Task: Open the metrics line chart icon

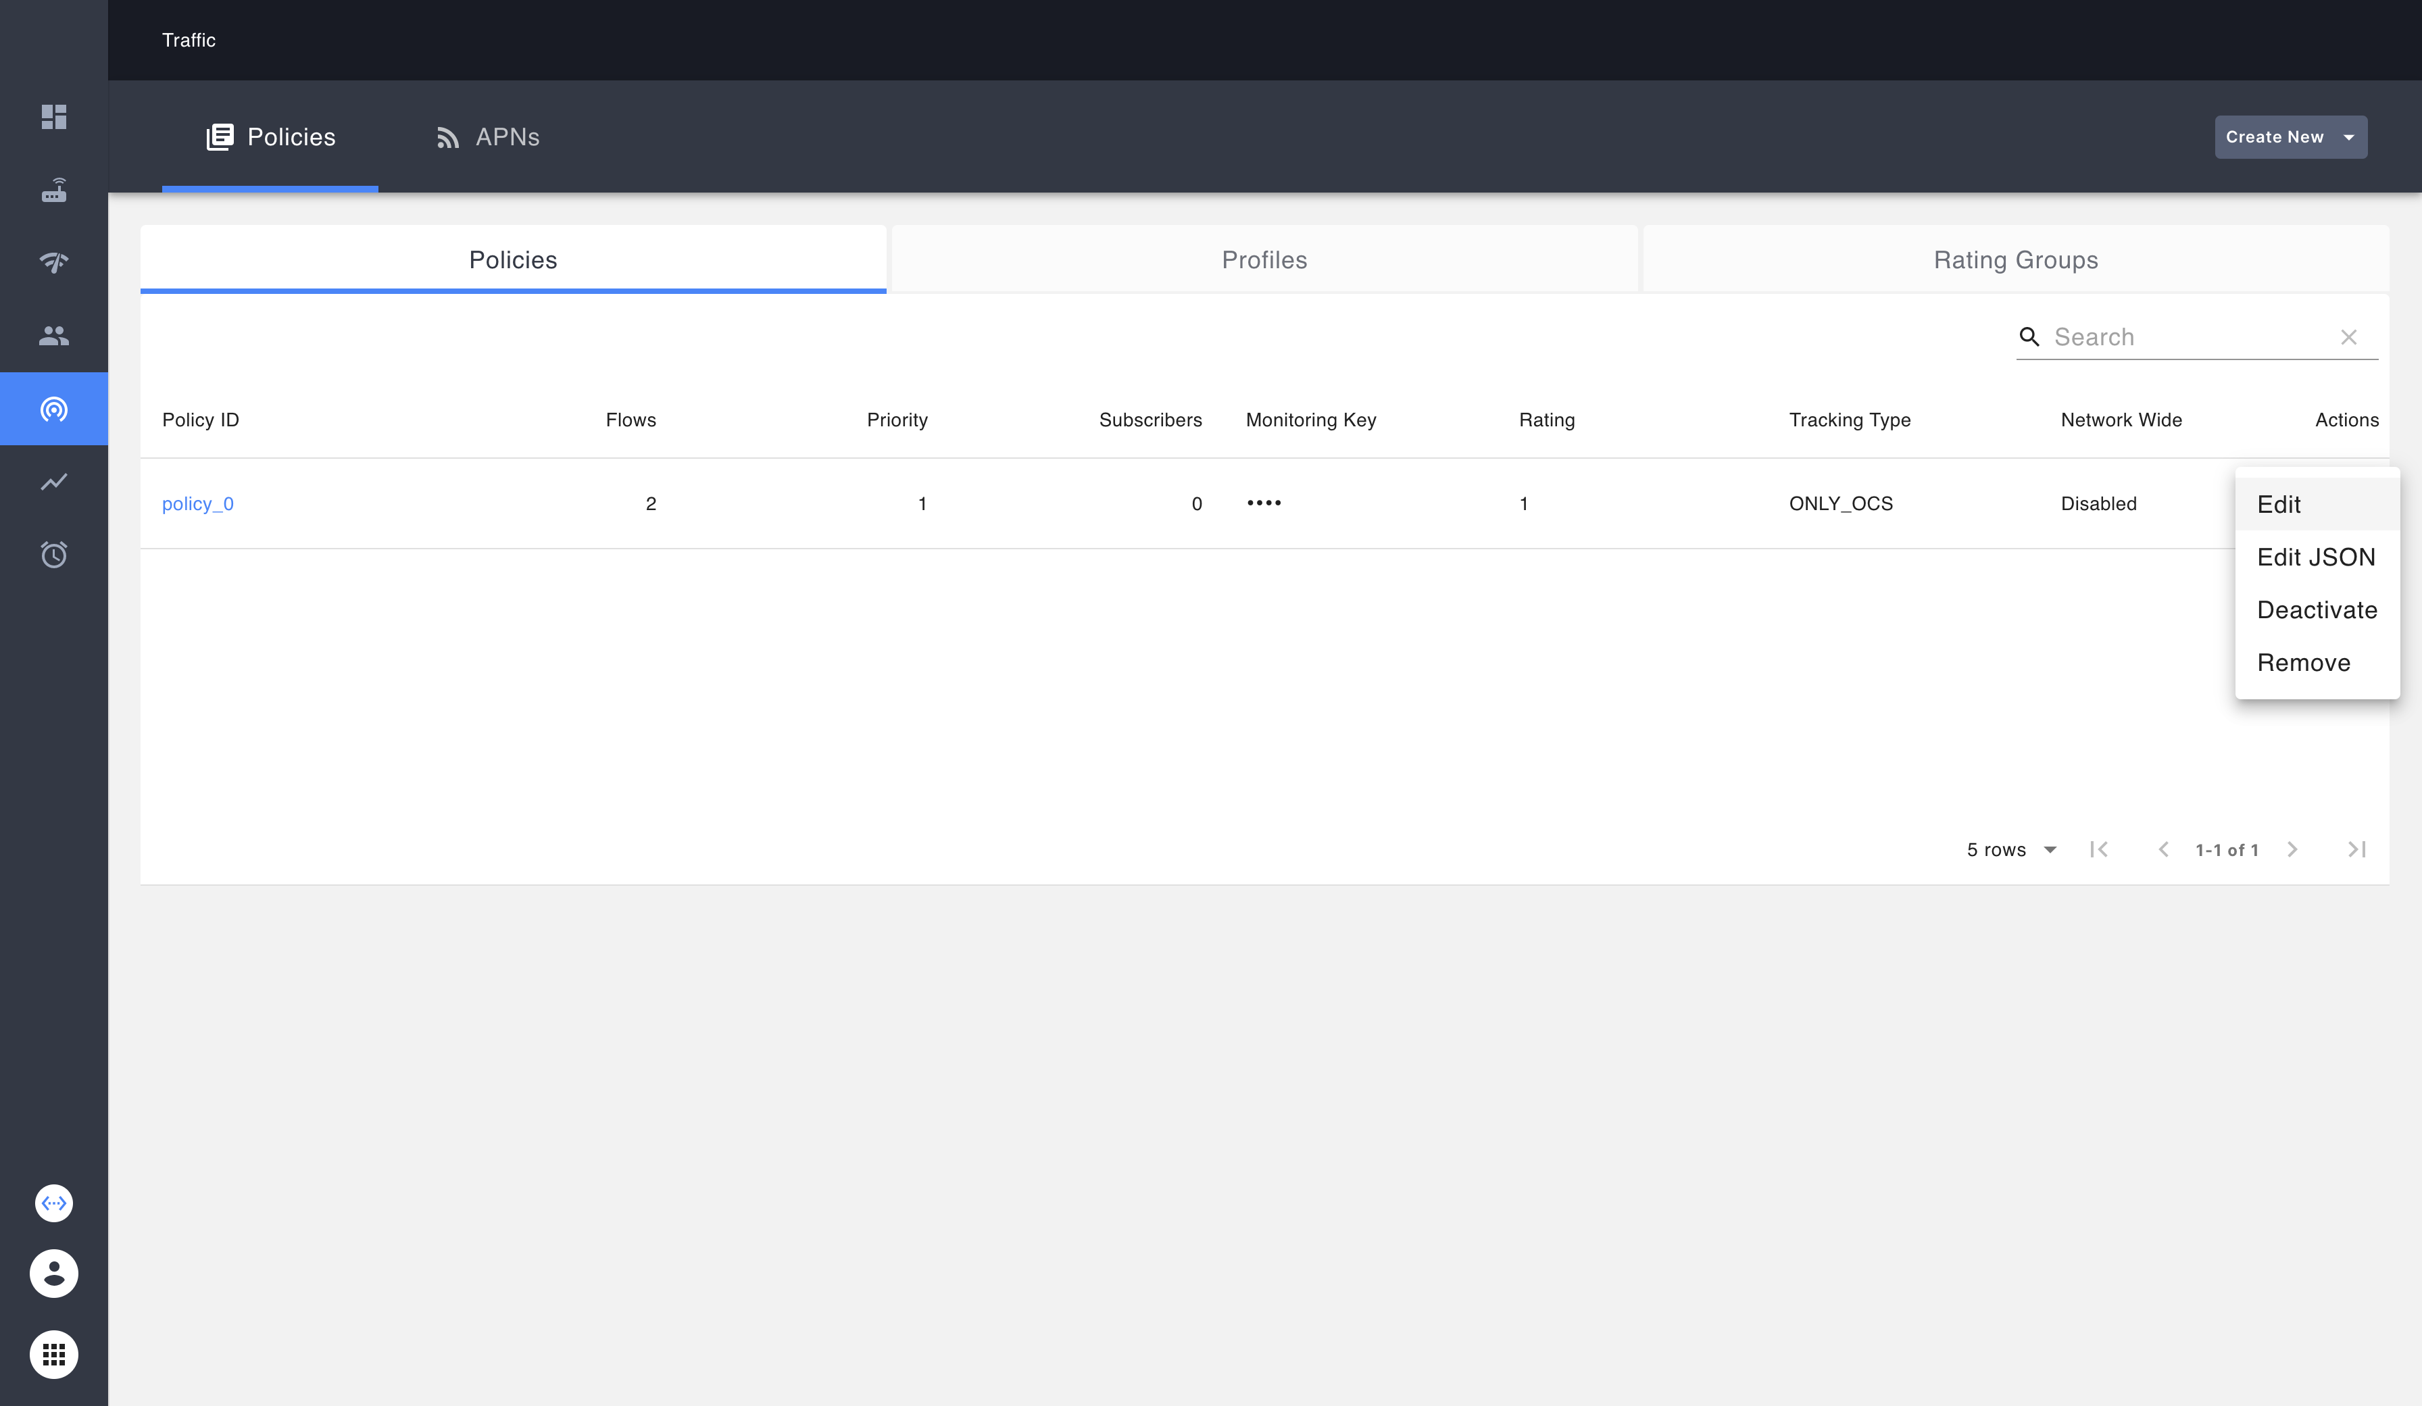Action: 54,482
